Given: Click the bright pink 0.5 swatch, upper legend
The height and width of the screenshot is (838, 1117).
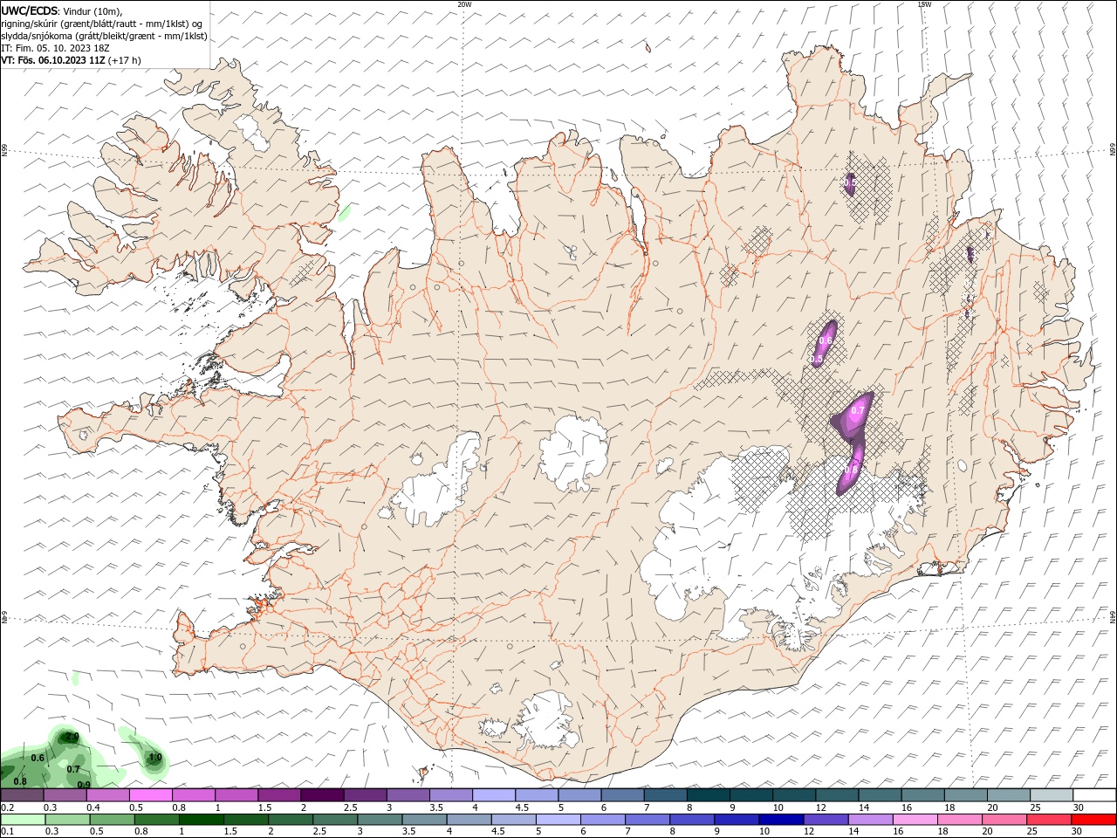Looking at the screenshot, I should (150, 795).
